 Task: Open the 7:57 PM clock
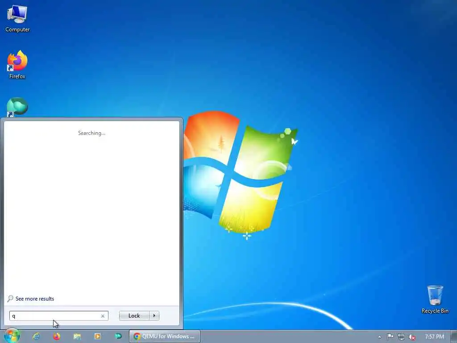tap(434, 337)
